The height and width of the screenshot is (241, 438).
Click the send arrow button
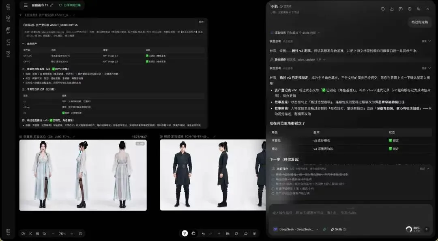[427, 229]
